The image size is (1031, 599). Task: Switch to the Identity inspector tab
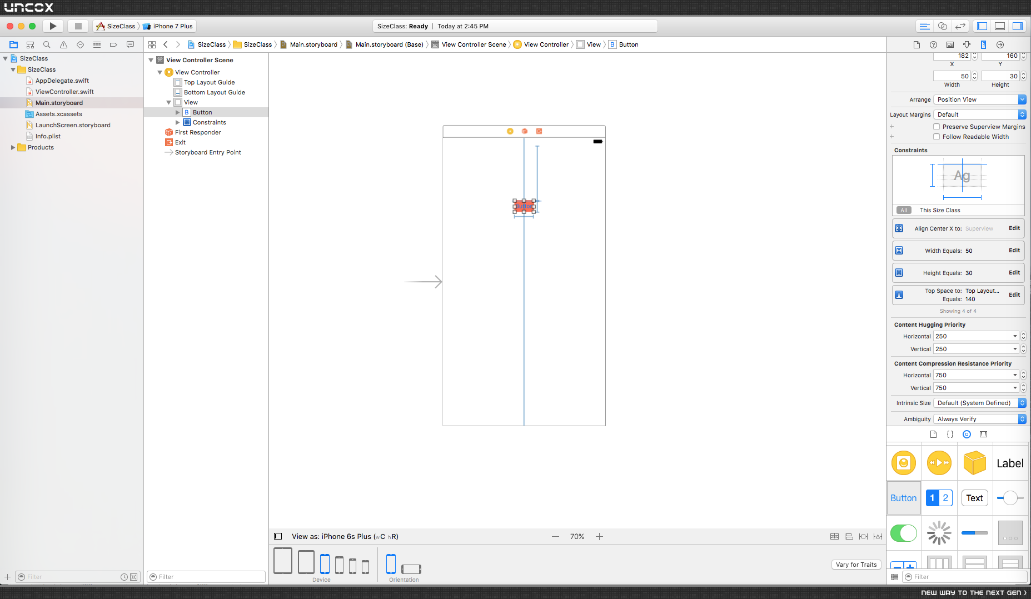tap(950, 44)
